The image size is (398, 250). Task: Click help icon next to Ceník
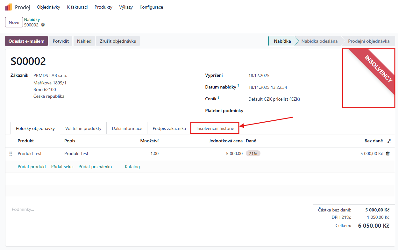(x=219, y=98)
